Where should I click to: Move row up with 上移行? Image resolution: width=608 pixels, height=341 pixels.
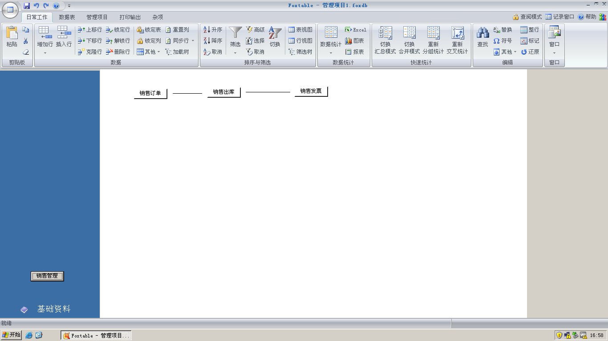[90, 30]
